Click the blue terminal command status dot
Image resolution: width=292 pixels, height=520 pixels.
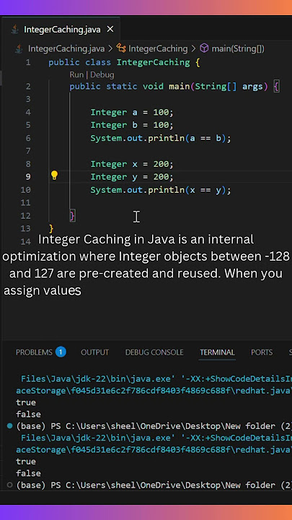pyautogui.click(x=10, y=426)
